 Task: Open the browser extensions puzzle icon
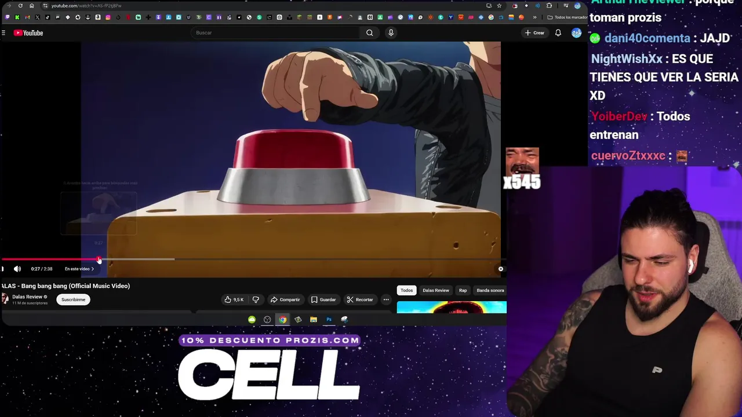pos(549,6)
